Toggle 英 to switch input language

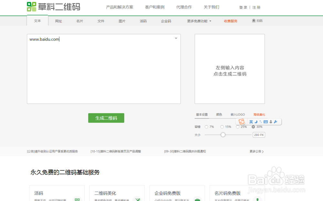pos(251,122)
